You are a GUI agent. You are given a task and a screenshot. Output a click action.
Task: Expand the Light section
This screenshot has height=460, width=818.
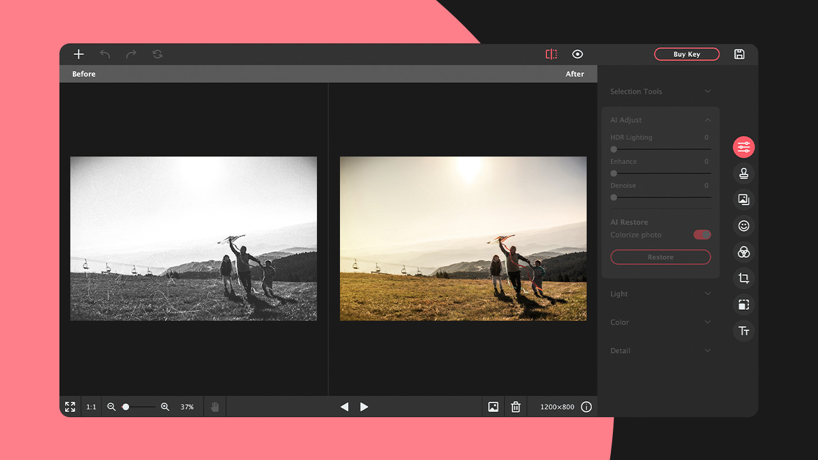click(x=660, y=294)
